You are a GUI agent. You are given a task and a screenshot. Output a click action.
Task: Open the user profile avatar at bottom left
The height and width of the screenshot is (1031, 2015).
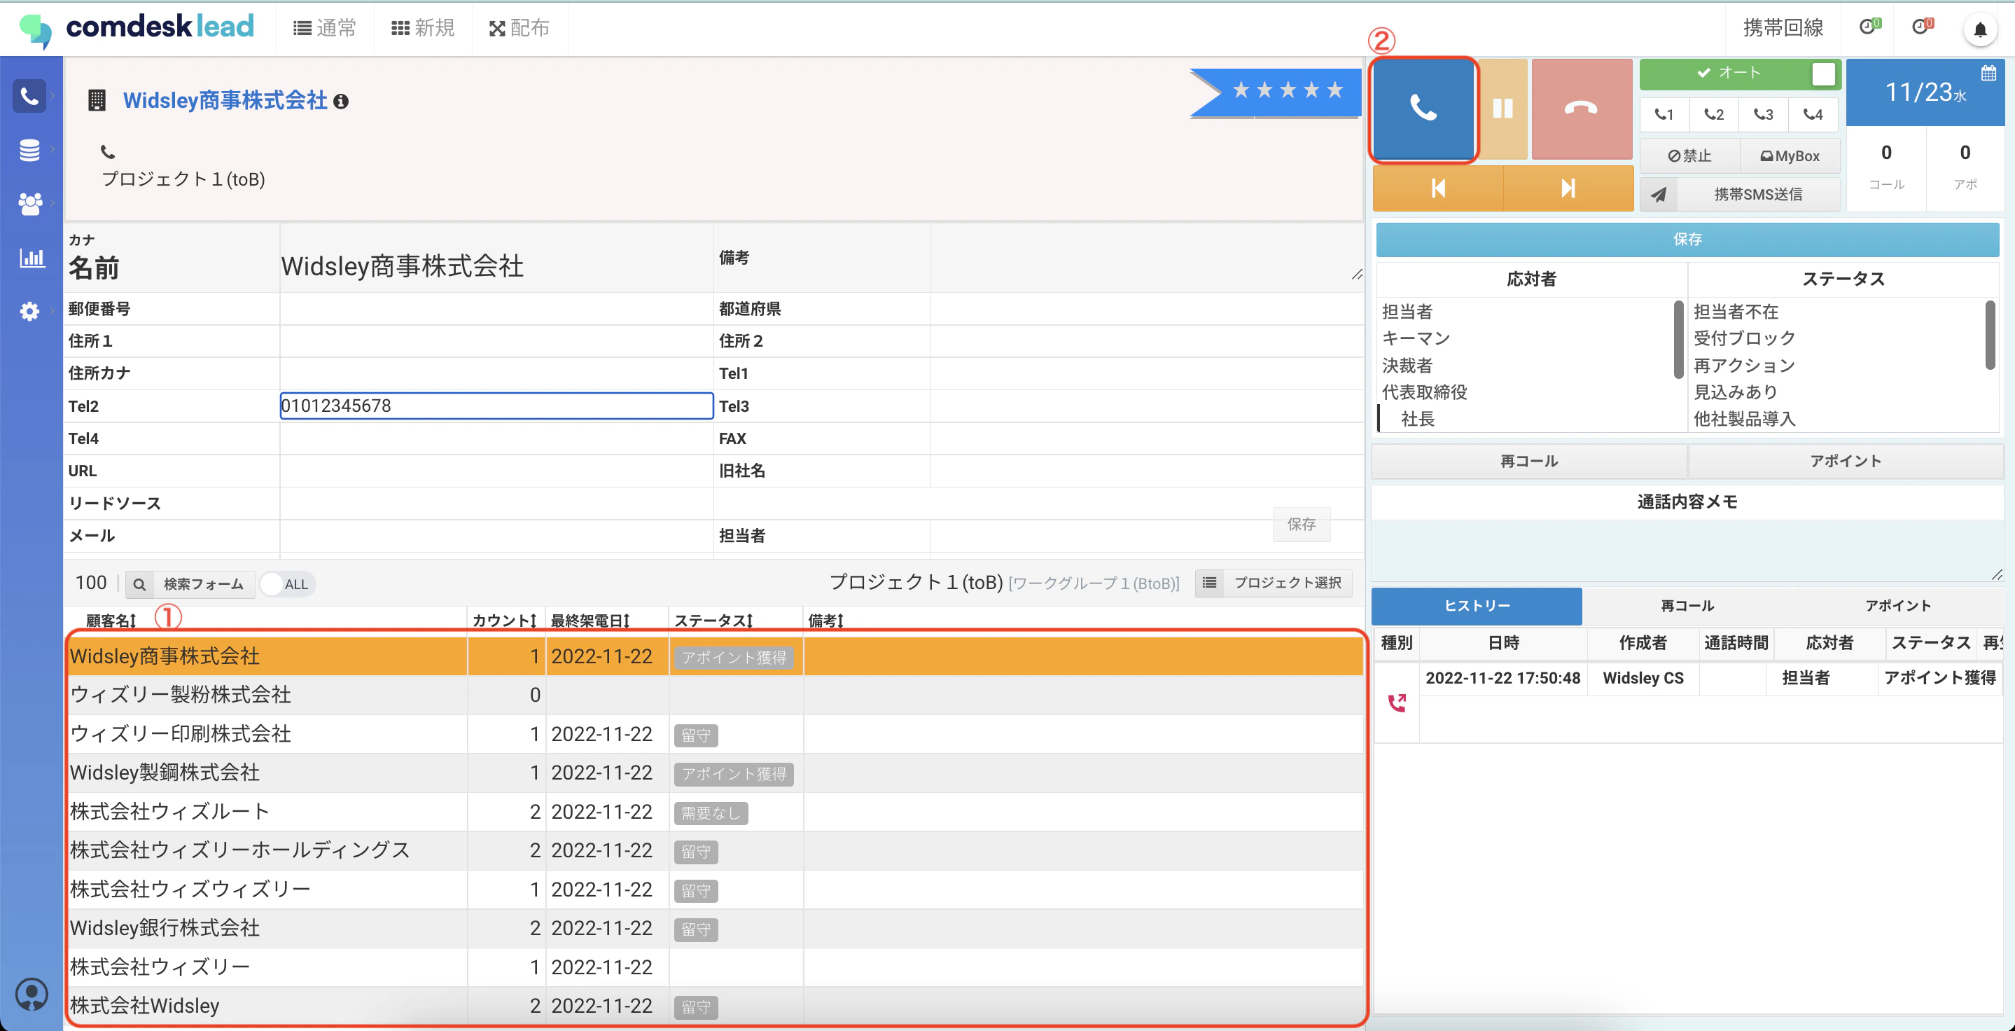click(x=32, y=995)
